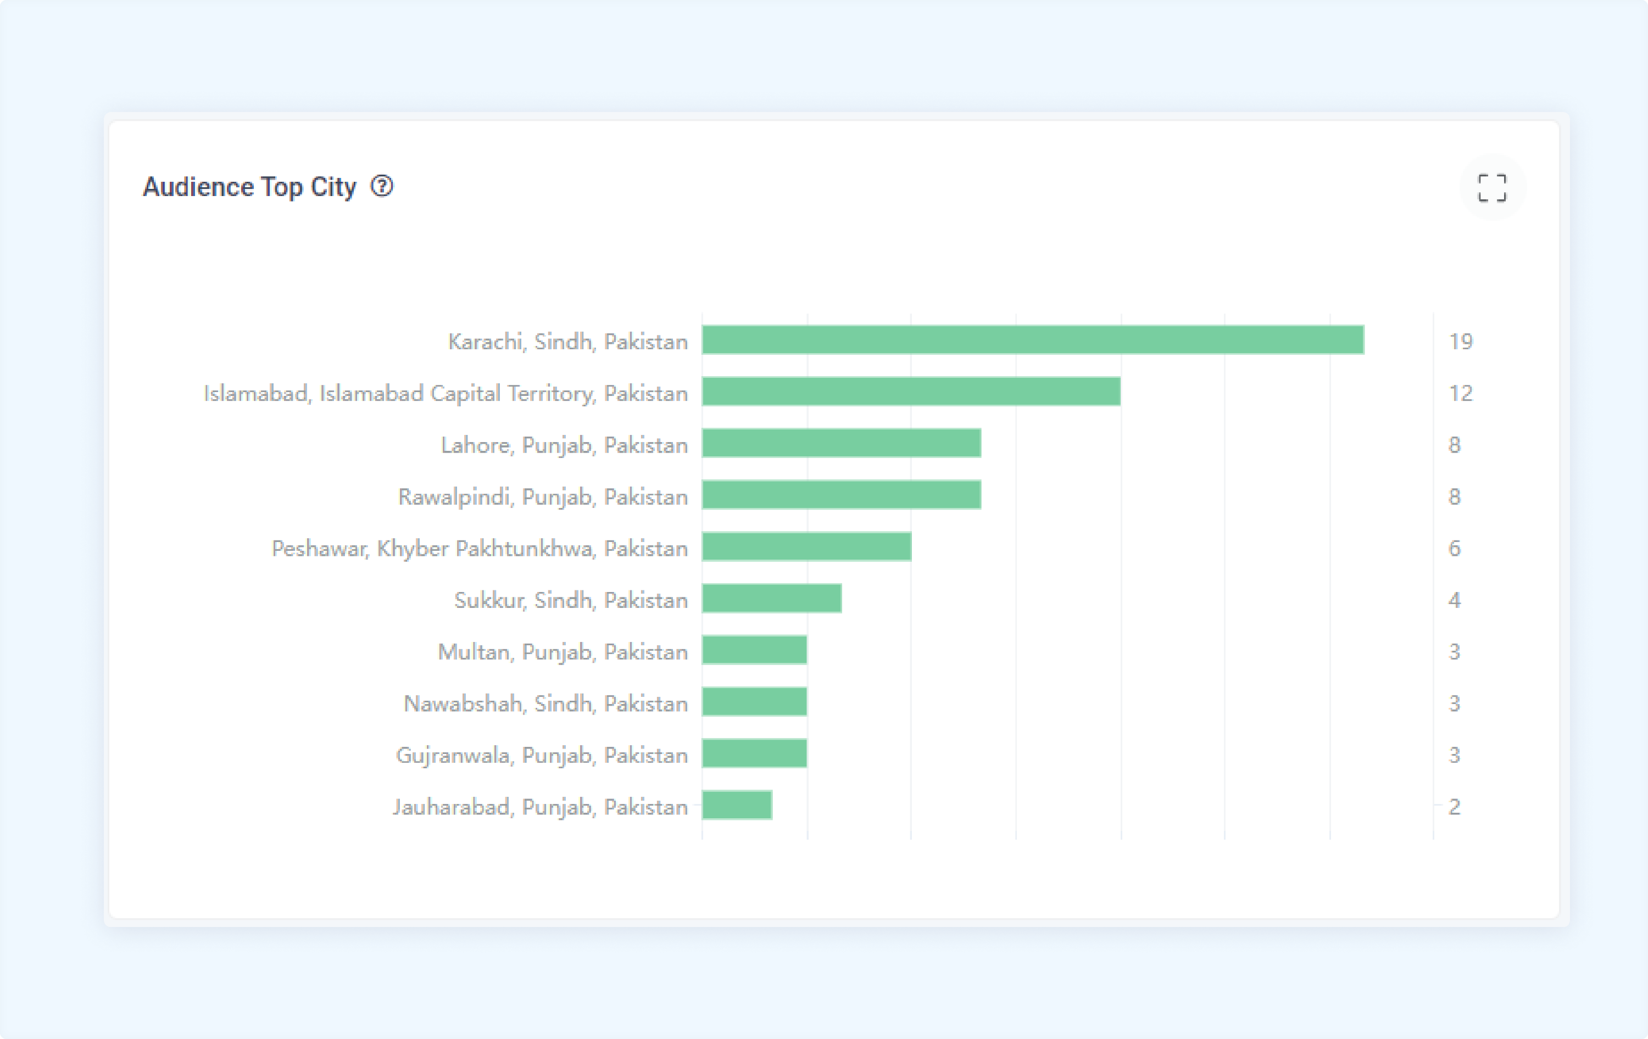The height and width of the screenshot is (1039, 1648).
Task: Click the value 3 in the Gujranwala row
Action: click(x=1454, y=755)
